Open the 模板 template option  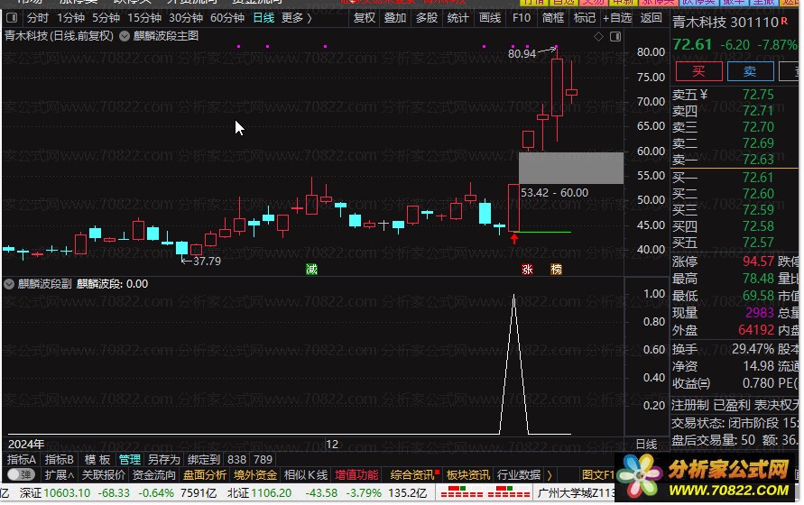[97, 459]
